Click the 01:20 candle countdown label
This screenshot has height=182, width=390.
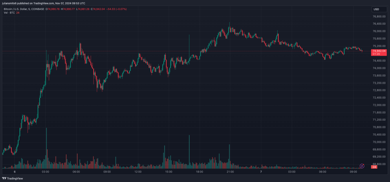tap(376, 54)
